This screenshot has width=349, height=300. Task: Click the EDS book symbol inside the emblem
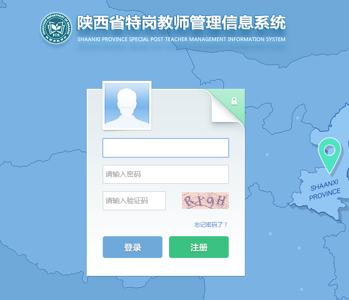[56, 29]
